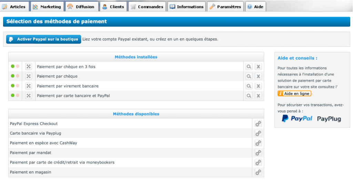Click the PayPal logo in help panel
353x181 pixels.
click(x=297, y=119)
